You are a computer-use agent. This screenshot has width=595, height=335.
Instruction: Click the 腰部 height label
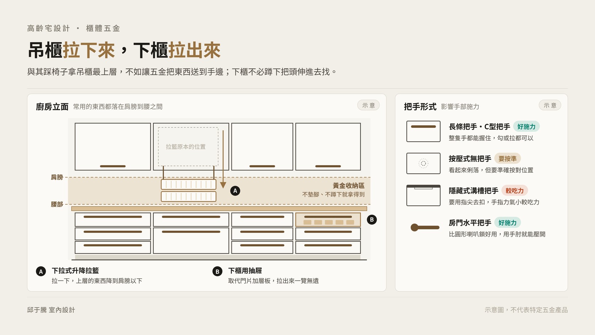tap(57, 204)
